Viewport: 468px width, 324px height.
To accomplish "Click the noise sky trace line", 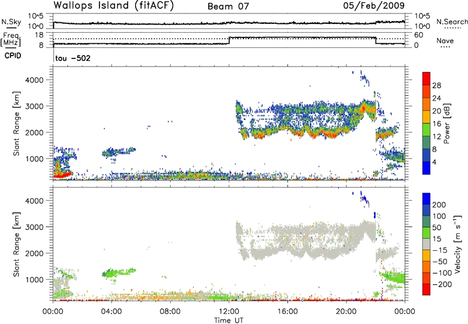I will [229, 23].
